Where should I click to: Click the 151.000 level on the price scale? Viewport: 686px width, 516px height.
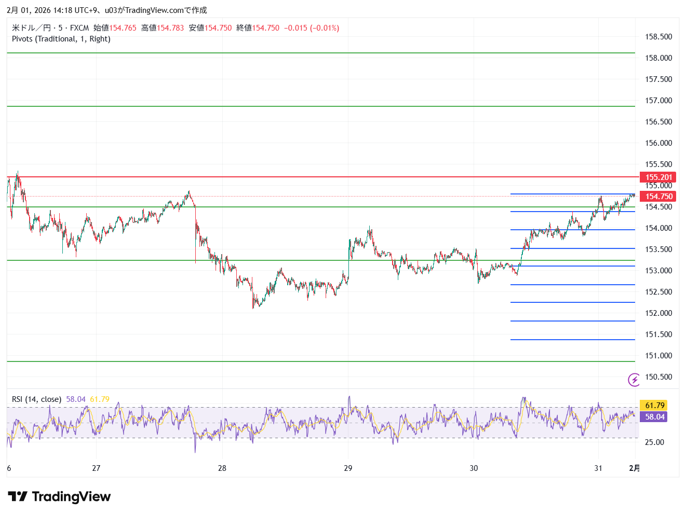click(658, 356)
